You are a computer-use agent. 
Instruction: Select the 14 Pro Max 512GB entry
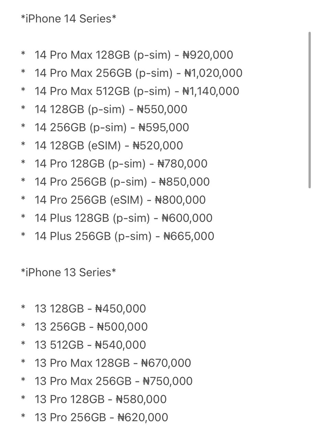point(137,91)
